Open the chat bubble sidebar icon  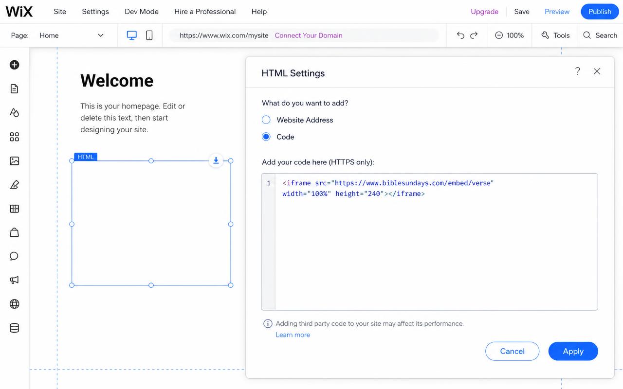15,256
